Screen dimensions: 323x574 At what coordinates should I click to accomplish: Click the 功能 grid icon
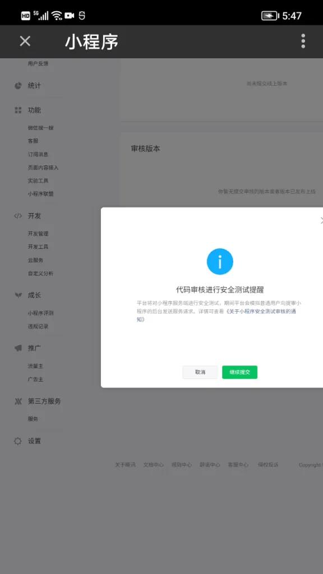point(18,110)
